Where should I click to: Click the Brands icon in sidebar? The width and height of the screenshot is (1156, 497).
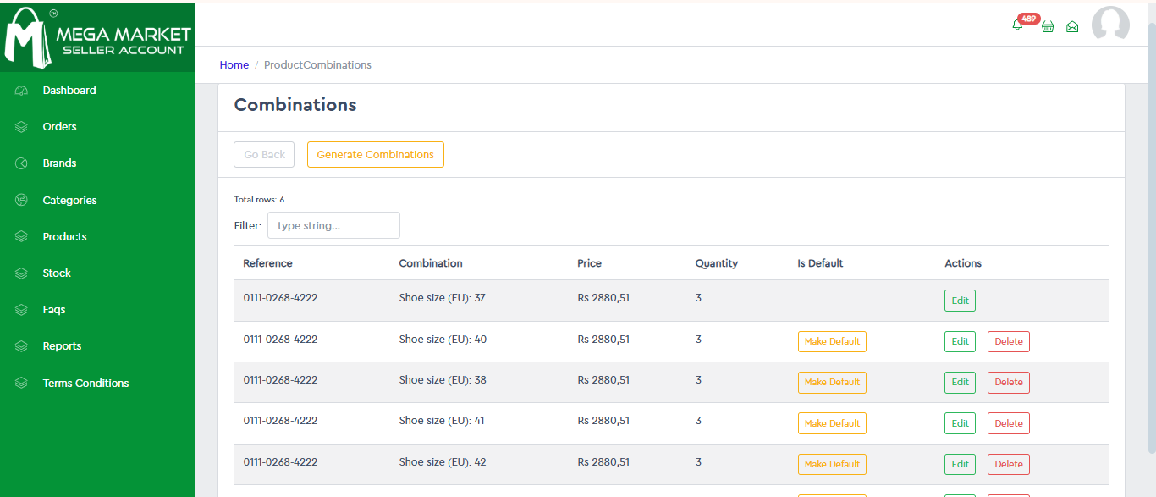(x=22, y=163)
